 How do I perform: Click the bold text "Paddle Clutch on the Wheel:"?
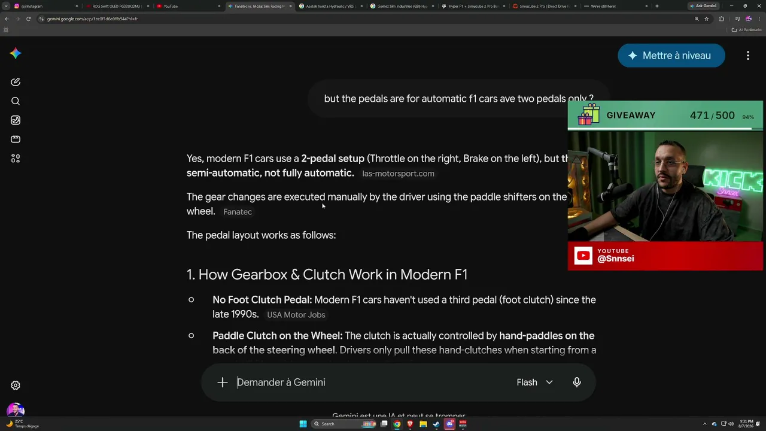[278, 336]
